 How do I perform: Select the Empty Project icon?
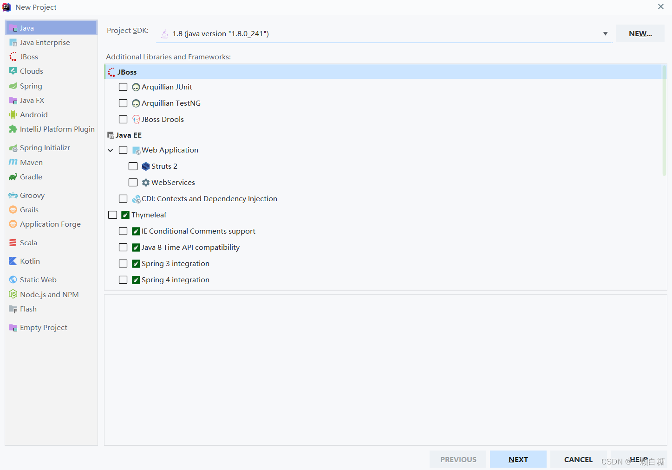[13, 328]
